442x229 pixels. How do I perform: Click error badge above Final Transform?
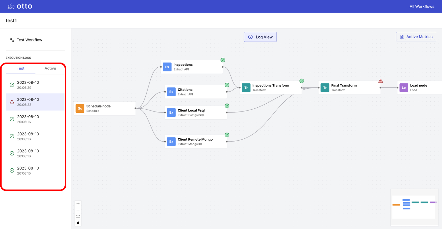pyautogui.click(x=381, y=81)
